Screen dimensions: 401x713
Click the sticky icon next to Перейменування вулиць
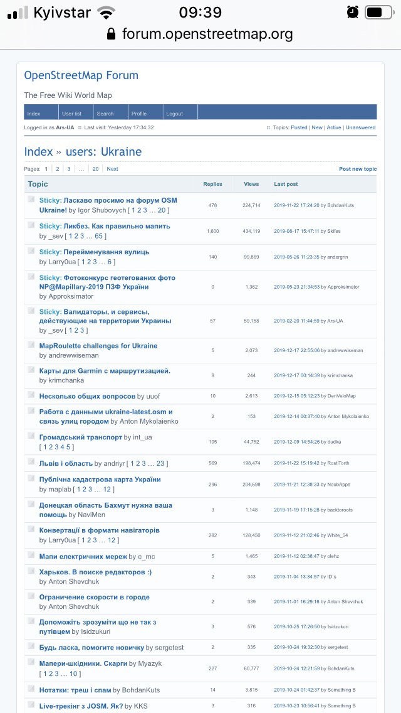pos(31,251)
